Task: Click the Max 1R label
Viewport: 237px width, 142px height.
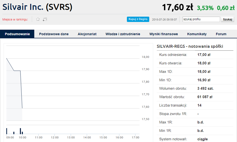Action: click(166, 122)
